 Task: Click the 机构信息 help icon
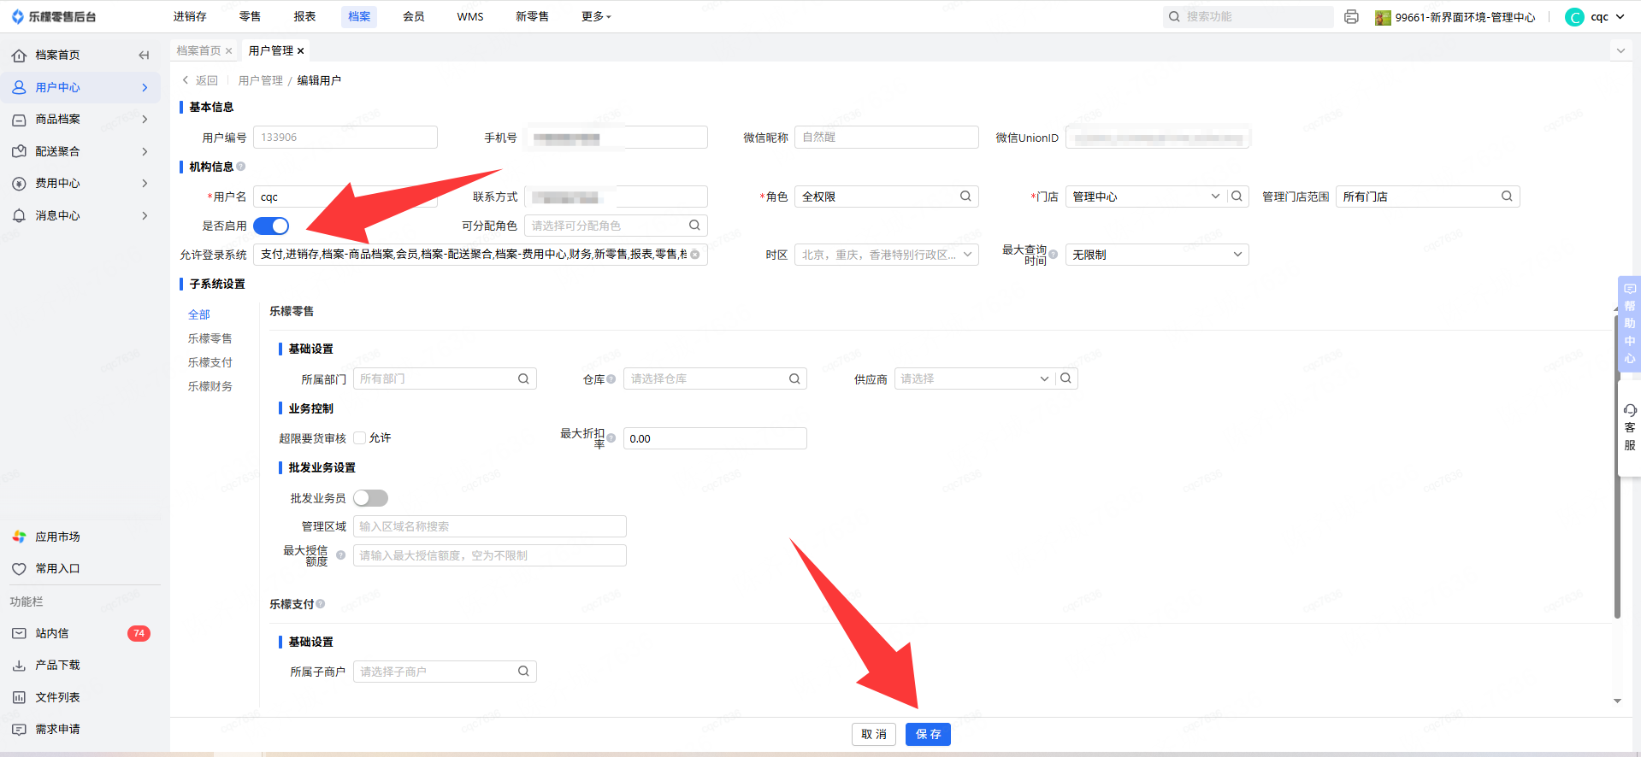pyautogui.click(x=241, y=167)
